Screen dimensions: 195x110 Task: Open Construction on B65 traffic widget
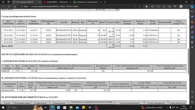click(x=152, y=107)
